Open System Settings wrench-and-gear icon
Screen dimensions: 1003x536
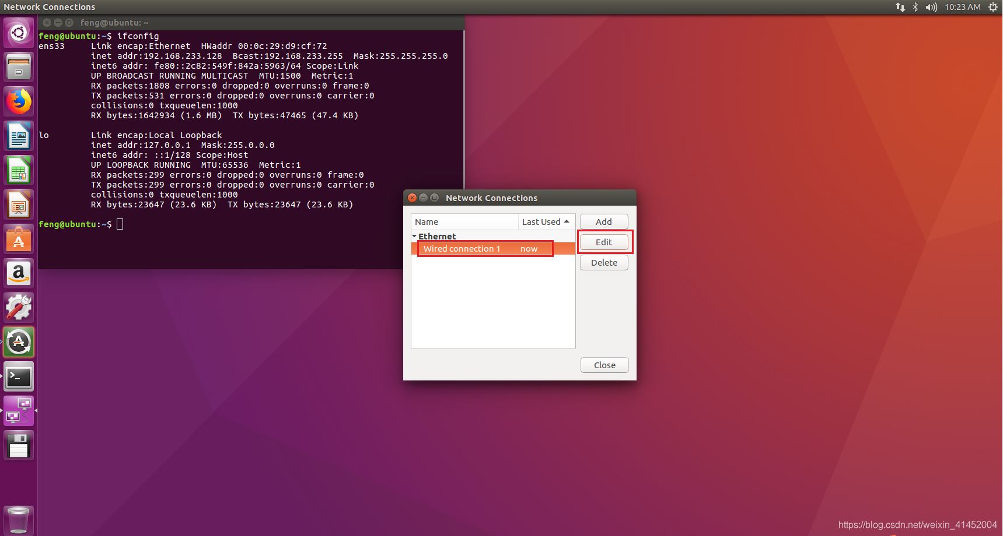click(x=19, y=308)
